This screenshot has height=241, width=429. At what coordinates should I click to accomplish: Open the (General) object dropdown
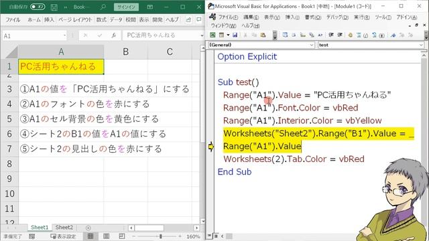coord(261,45)
